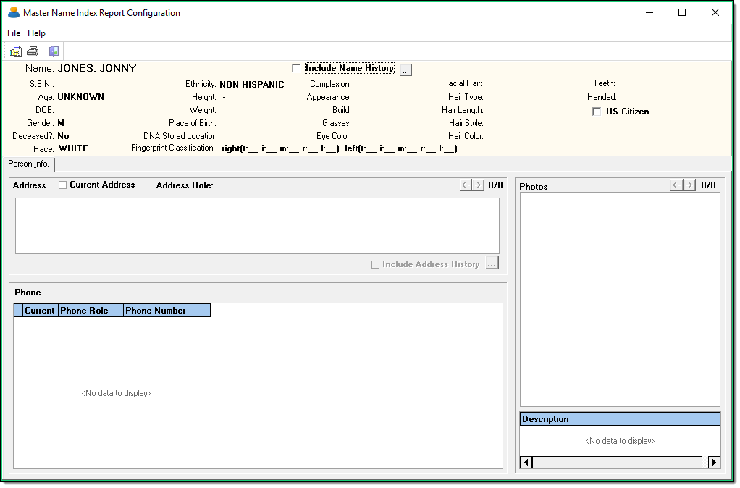Sort by Phone Role column header
Image resolution: width=740 pixels, height=488 pixels.
pyautogui.click(x=91, y=311)
